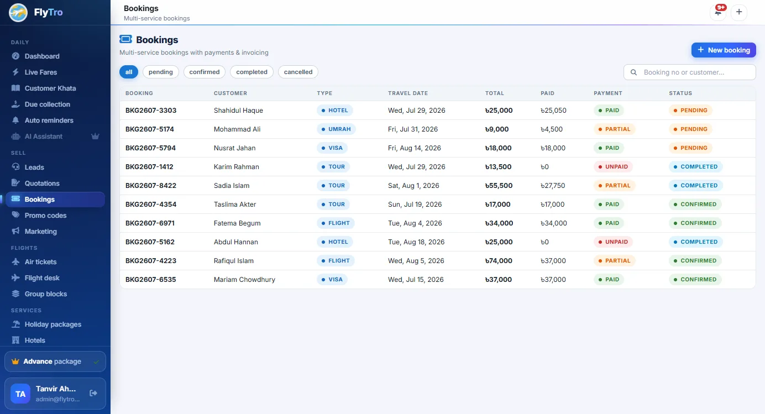Click the booking search input field
The width and height of the screenshot is (765, 414).
point(690,72)
